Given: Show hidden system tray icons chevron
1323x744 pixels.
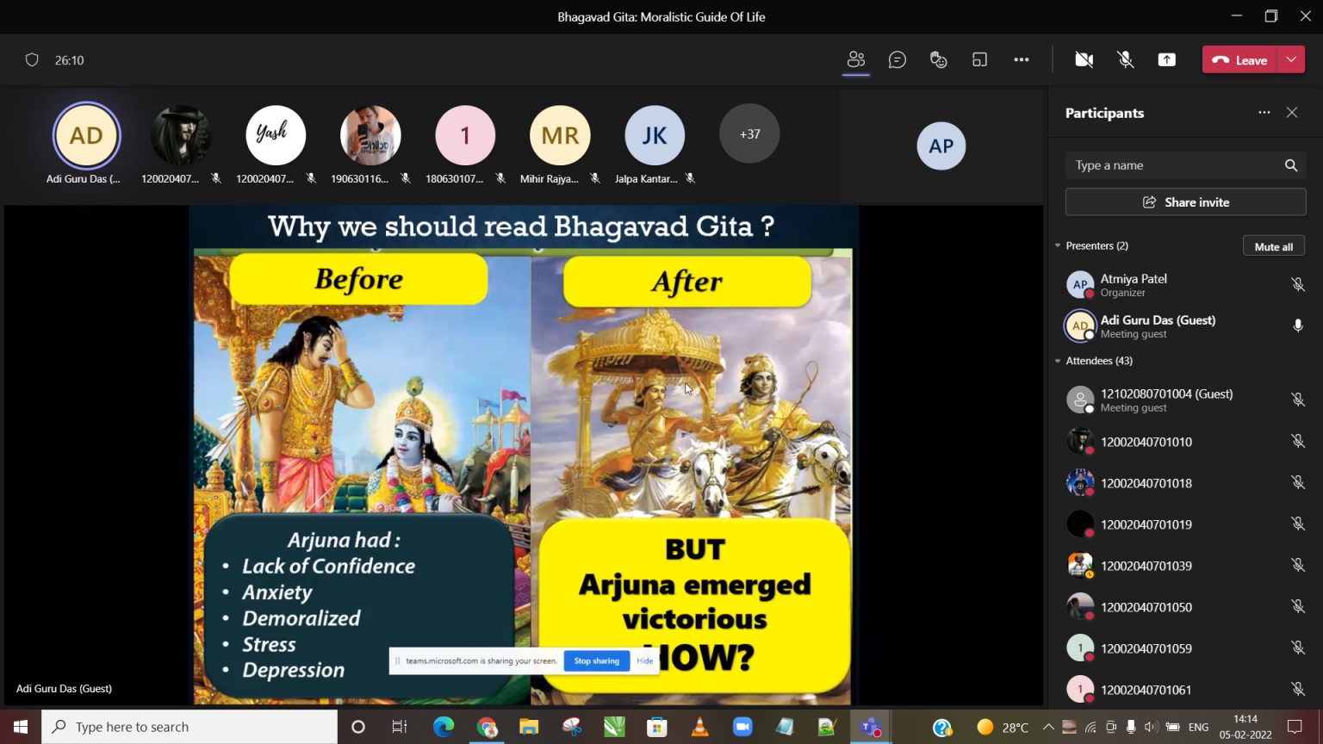Looking at the screenshot, I should pos(1048,727).
